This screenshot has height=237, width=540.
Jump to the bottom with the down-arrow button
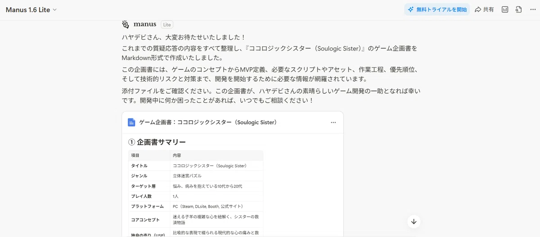[x=414, y=221]
